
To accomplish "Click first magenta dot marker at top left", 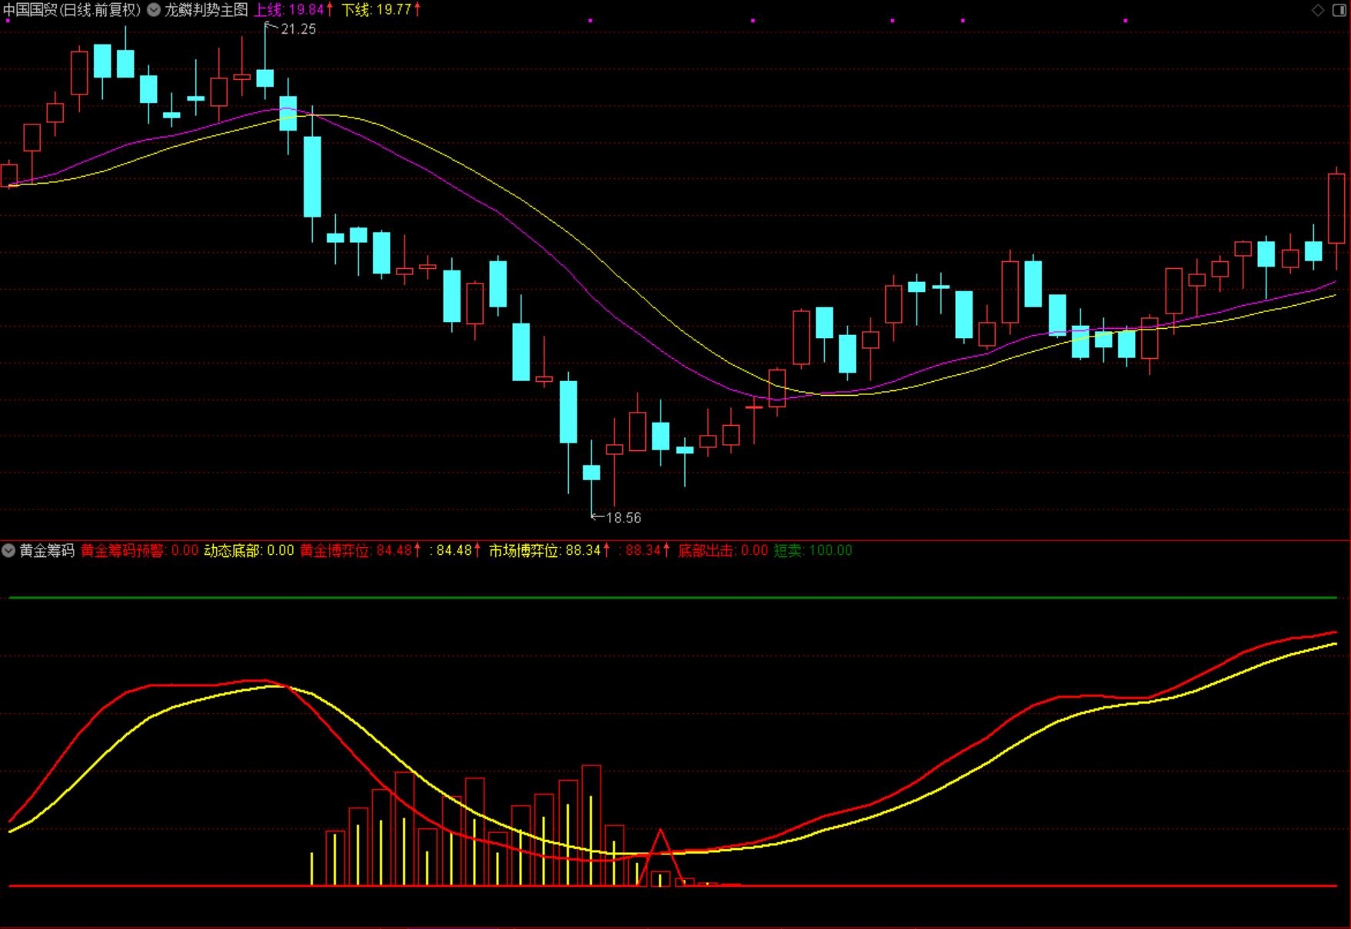I will click(8, 21).
